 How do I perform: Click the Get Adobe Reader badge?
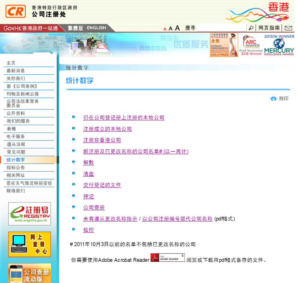click(x=167, y=257)
